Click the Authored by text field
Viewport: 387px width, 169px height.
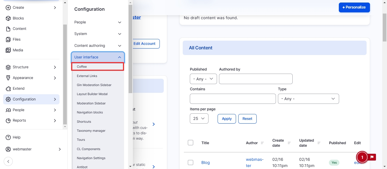256,79
